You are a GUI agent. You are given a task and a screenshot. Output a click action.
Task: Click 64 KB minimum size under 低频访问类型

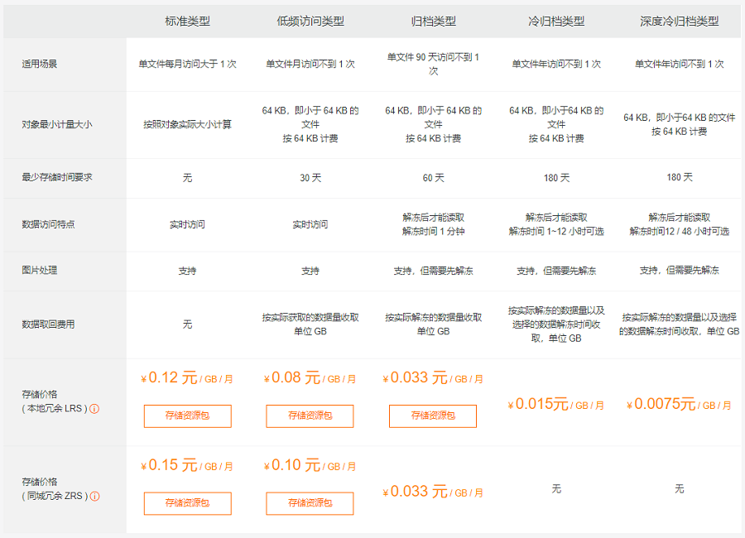click(x=310, y=124)
